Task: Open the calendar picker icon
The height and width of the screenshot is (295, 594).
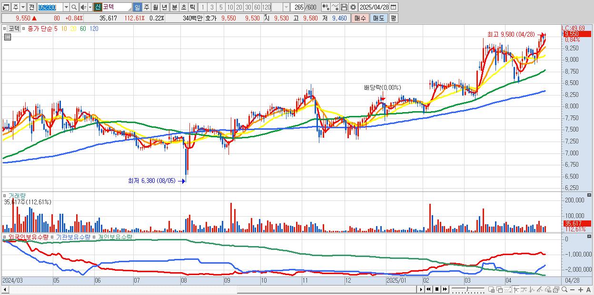Action: [x=394, y=7]
